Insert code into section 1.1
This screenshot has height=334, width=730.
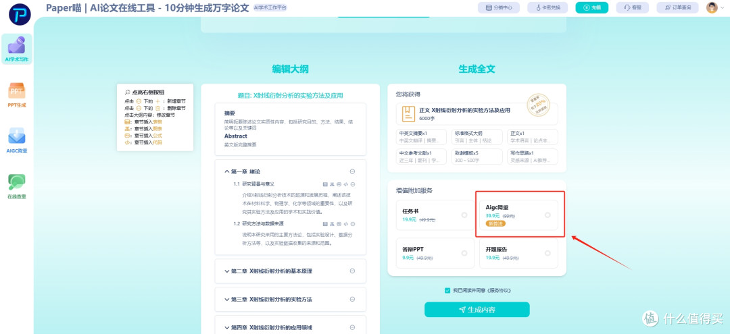point(346,184)
